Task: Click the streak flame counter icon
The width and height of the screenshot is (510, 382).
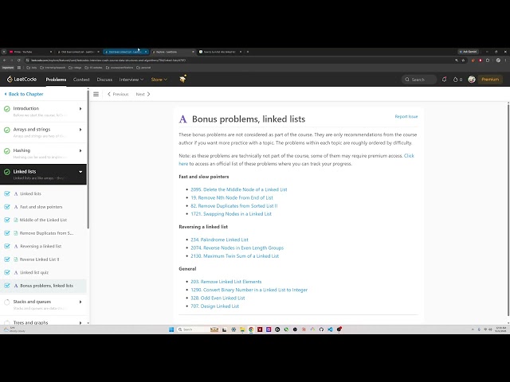Action: point(455,80)
